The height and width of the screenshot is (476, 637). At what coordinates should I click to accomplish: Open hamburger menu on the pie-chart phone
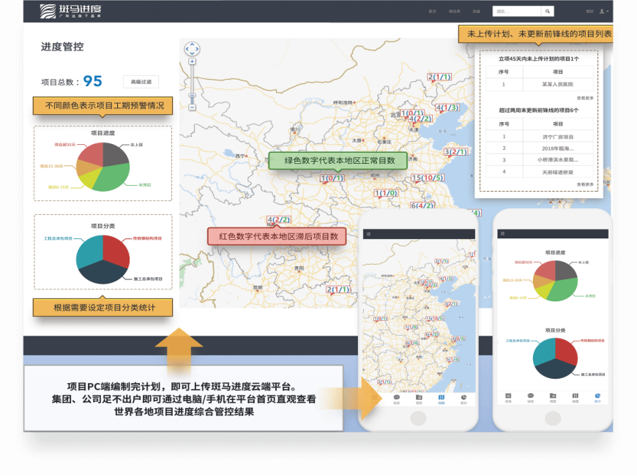[x=502, y=234]
